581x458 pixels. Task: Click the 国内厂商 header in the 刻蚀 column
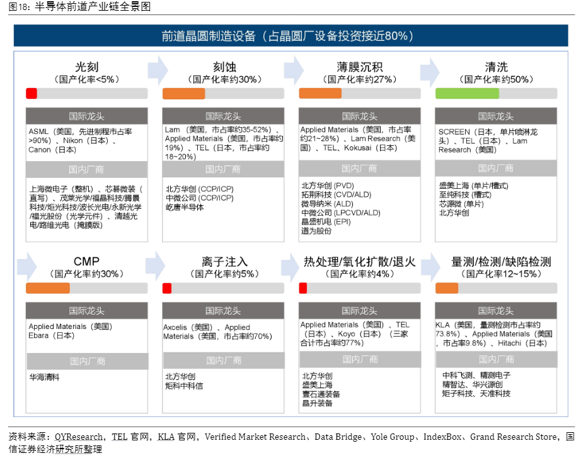pyautogui.click(x=223, y=169)
